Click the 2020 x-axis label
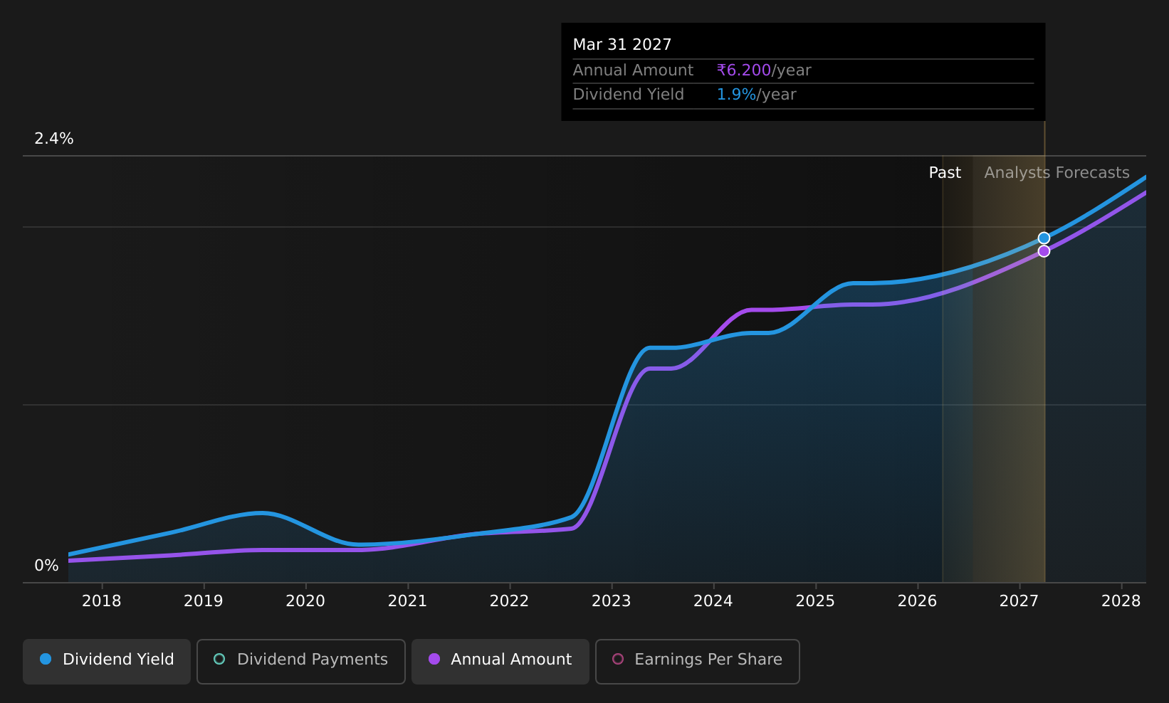The width and height of the screenshot is (1169, 703). [x=305, y=601]
